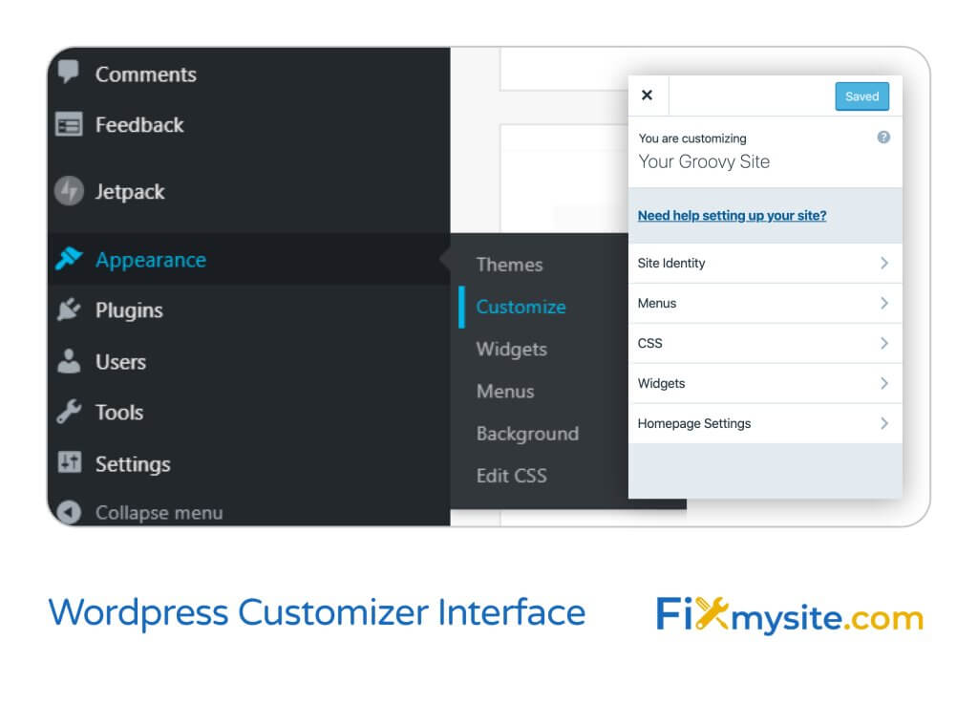978x704 pixels.
Task: Click the Collapse menu arrow icon
Action: click(69, 513)
